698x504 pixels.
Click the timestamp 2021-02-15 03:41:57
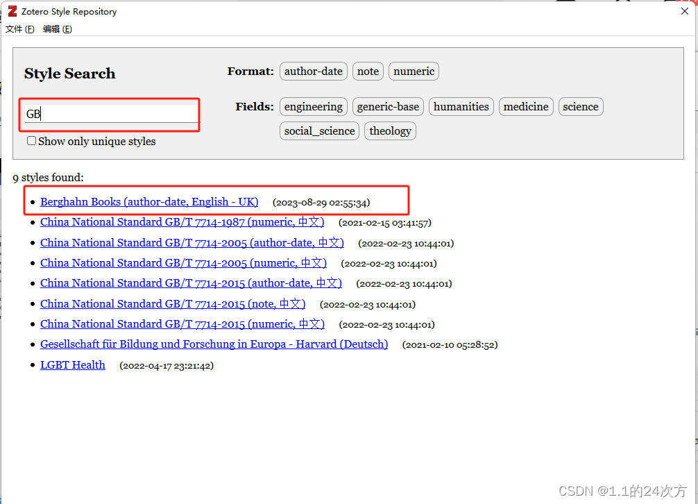[385, 223]
